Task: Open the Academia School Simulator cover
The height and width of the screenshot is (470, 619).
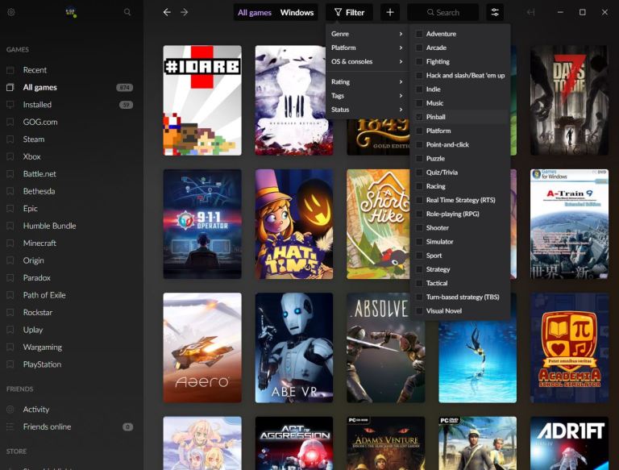Action: (569, 347)
